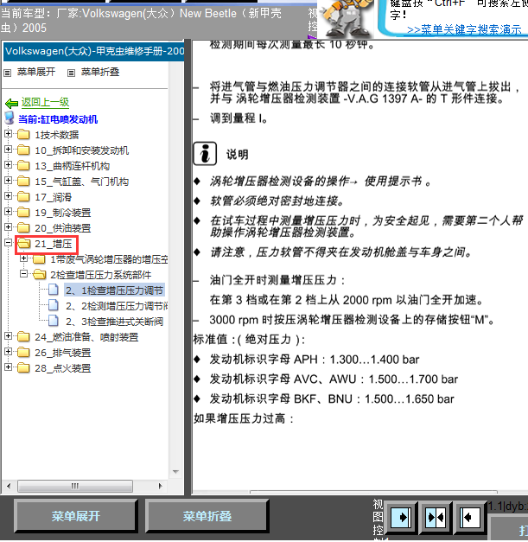
Task: Click folder icon of 1带废气涡轮增压器
Action: point(39,258)
